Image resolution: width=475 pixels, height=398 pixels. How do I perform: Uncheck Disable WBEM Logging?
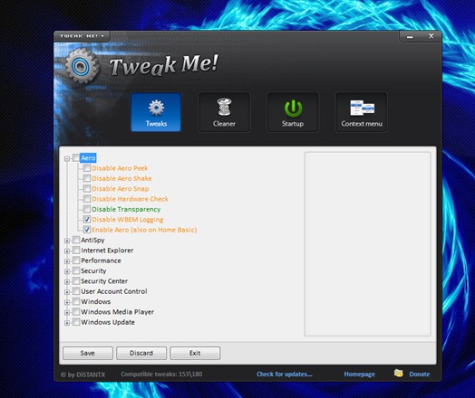pos(87,220)
